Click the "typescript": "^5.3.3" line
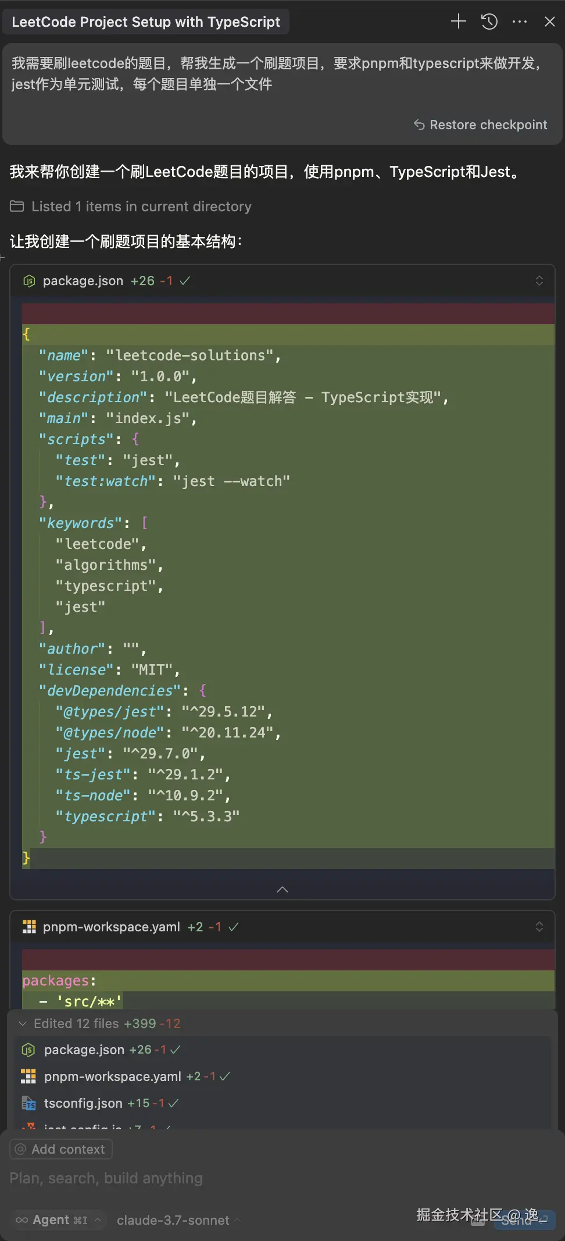Viewport: 565px width, 1241px height. [x=288, y=817]
